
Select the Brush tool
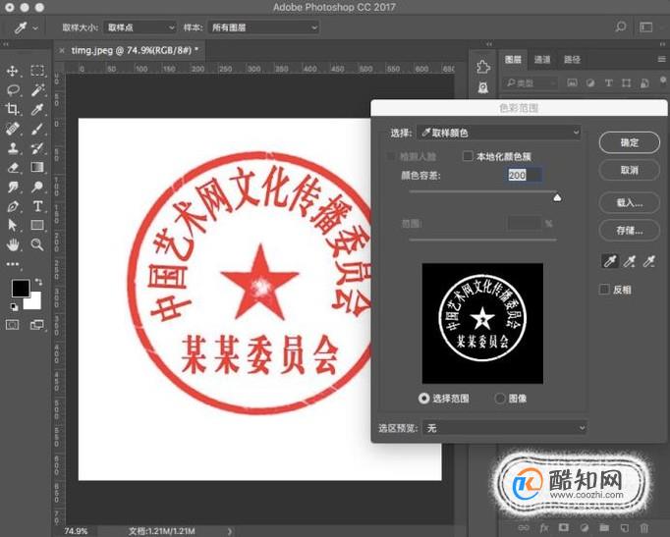coord(37,129)
